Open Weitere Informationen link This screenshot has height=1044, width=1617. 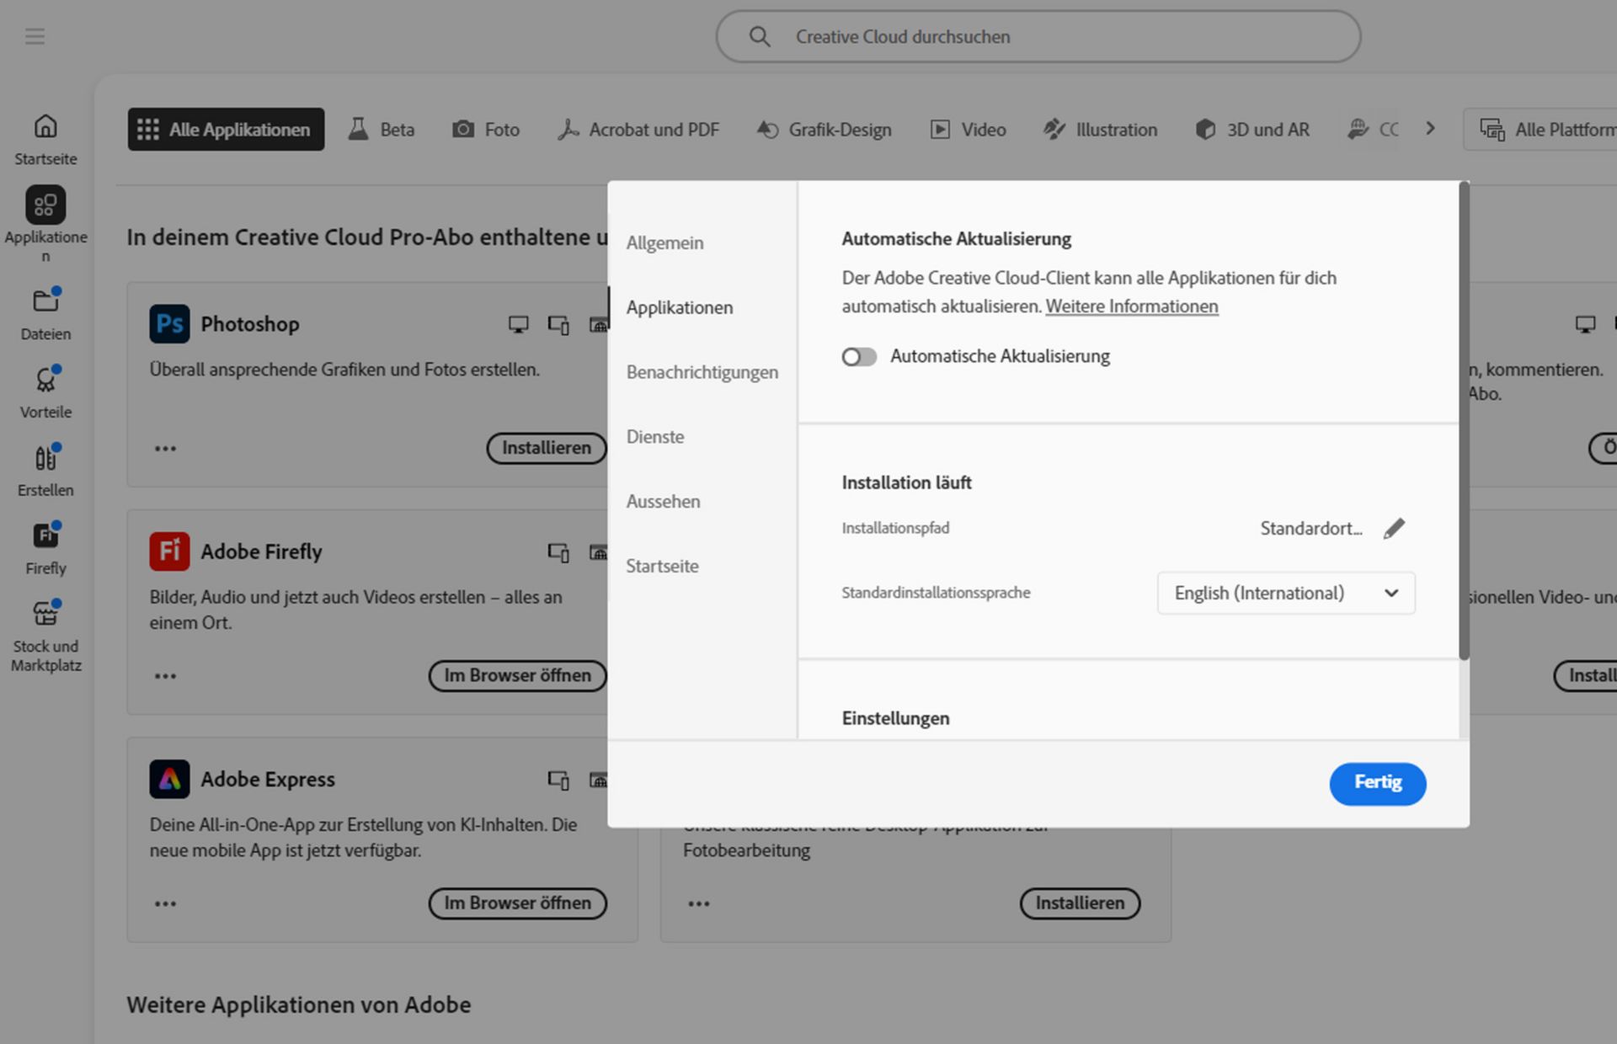tap(1131, 306)
